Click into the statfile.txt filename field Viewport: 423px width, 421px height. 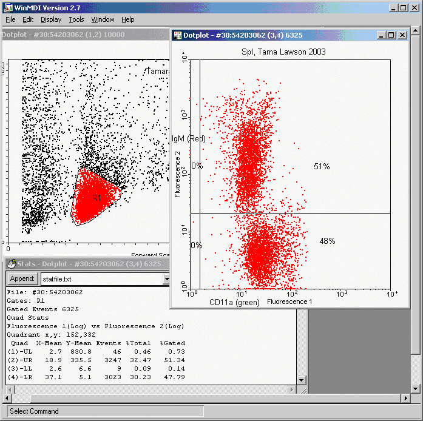(100, 279)
